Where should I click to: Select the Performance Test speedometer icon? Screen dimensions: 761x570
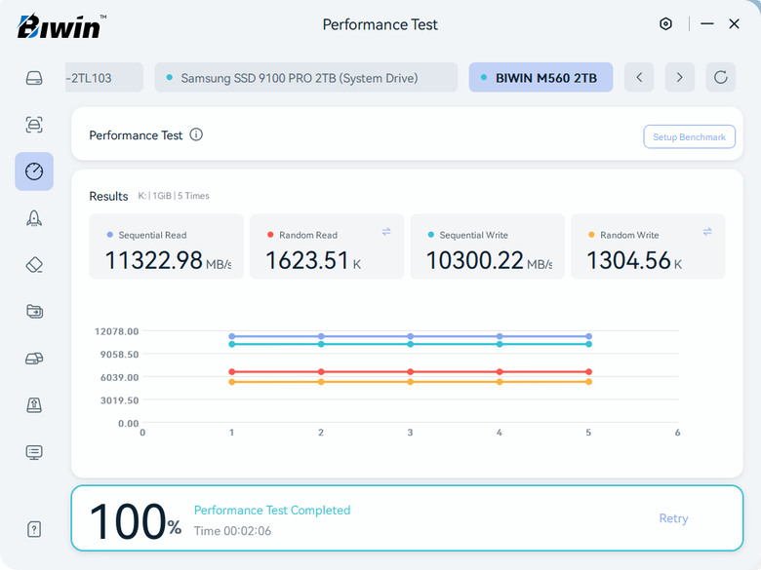tap(34, 171)
